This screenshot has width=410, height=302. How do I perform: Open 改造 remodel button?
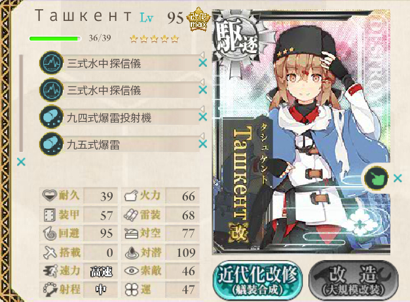354,280
